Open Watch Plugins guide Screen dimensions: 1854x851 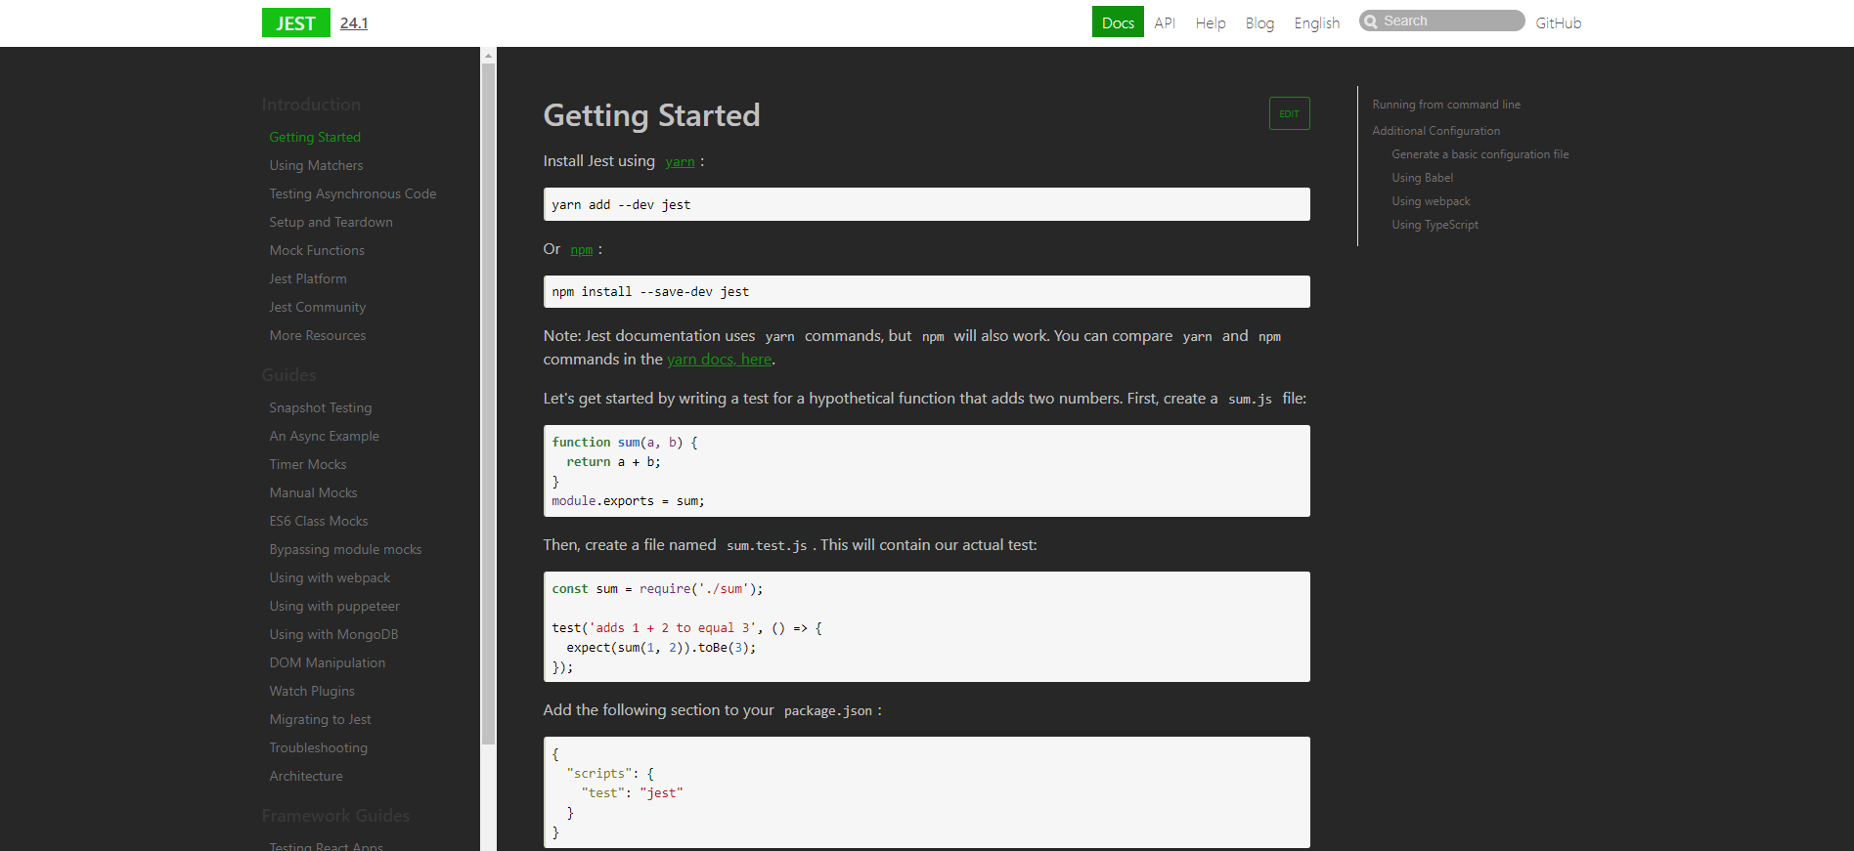312,691
